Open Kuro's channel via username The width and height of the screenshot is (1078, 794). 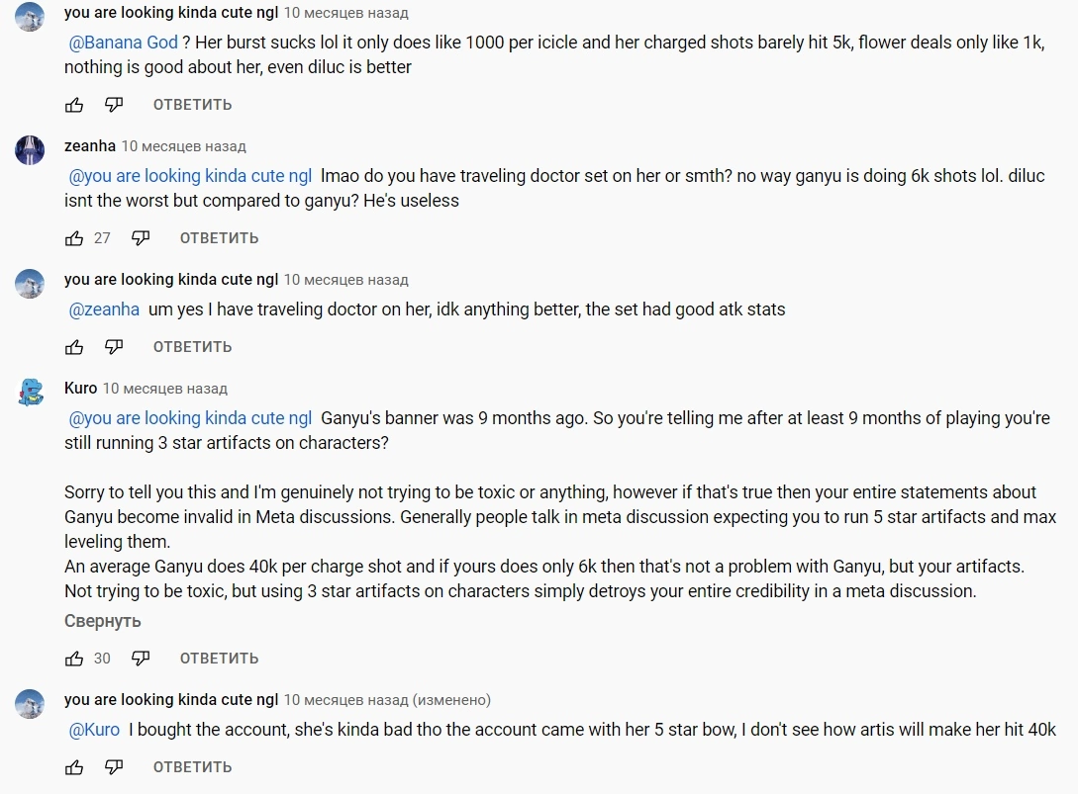(80, 389)
